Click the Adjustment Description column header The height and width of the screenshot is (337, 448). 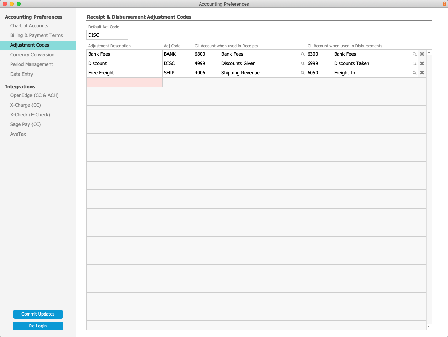click(109, 46)
